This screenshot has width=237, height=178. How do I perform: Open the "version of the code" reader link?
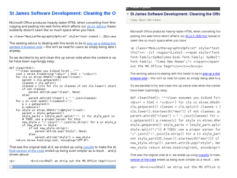[143, 160]
